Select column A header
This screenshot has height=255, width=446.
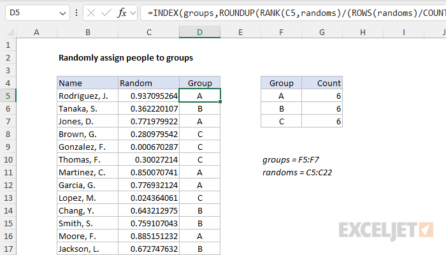(36, 32)
